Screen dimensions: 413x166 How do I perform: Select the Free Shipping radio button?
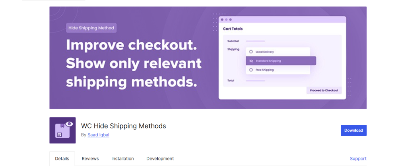251,70
